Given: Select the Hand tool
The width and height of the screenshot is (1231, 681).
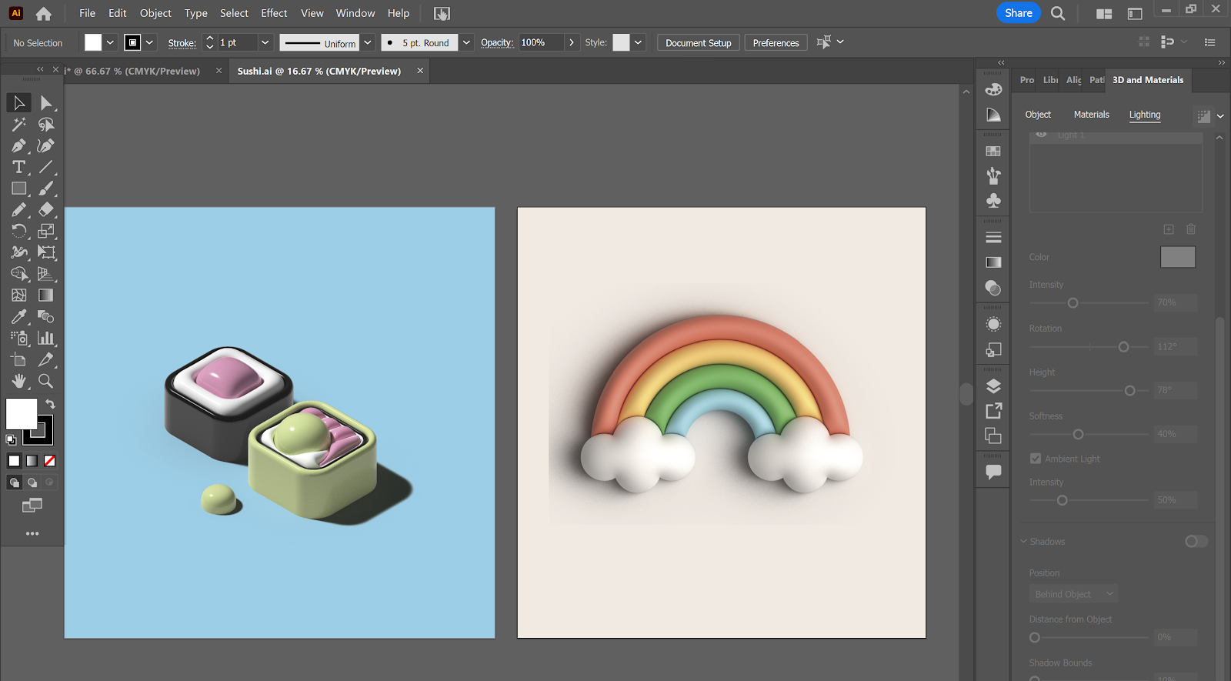Looking at the screenshot, I should (18, 381).
